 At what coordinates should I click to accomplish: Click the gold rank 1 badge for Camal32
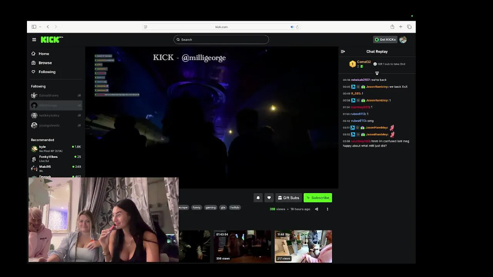pos(352,64)
